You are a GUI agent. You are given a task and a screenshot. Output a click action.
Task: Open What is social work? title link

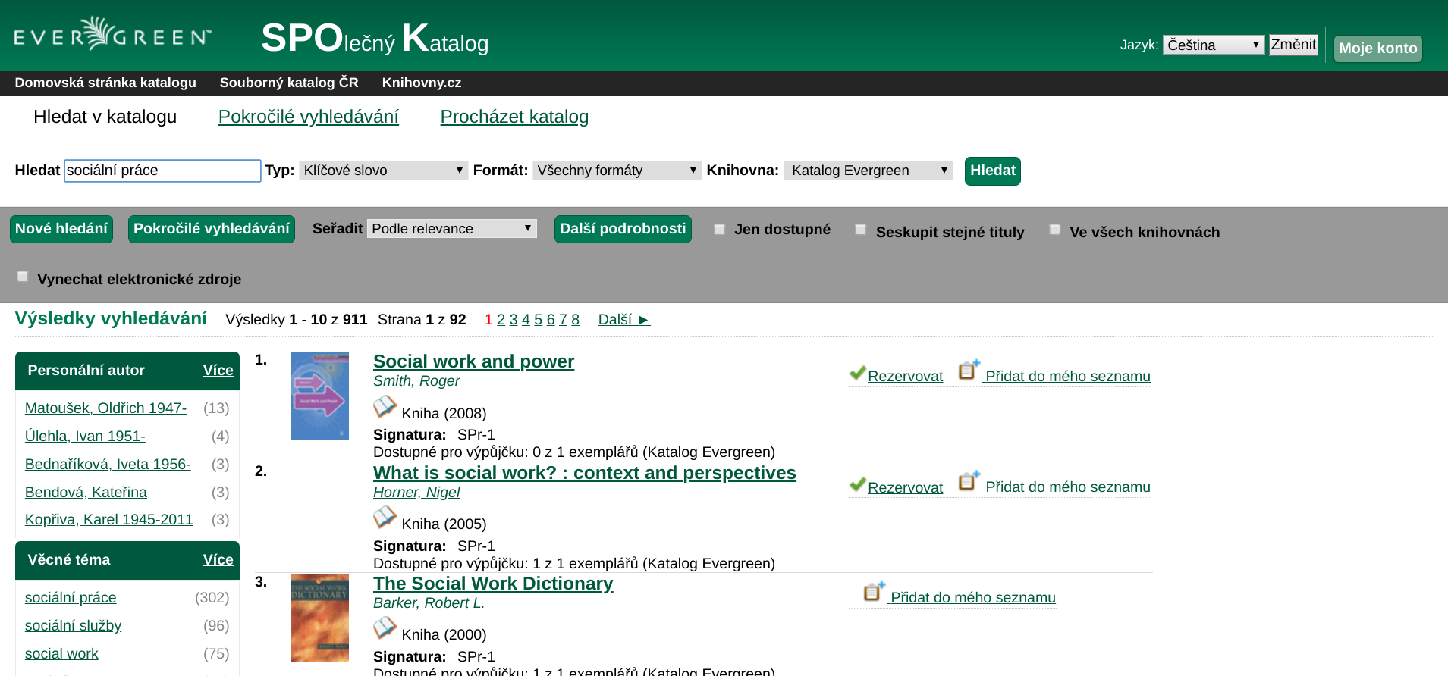(x=584, y=473)
